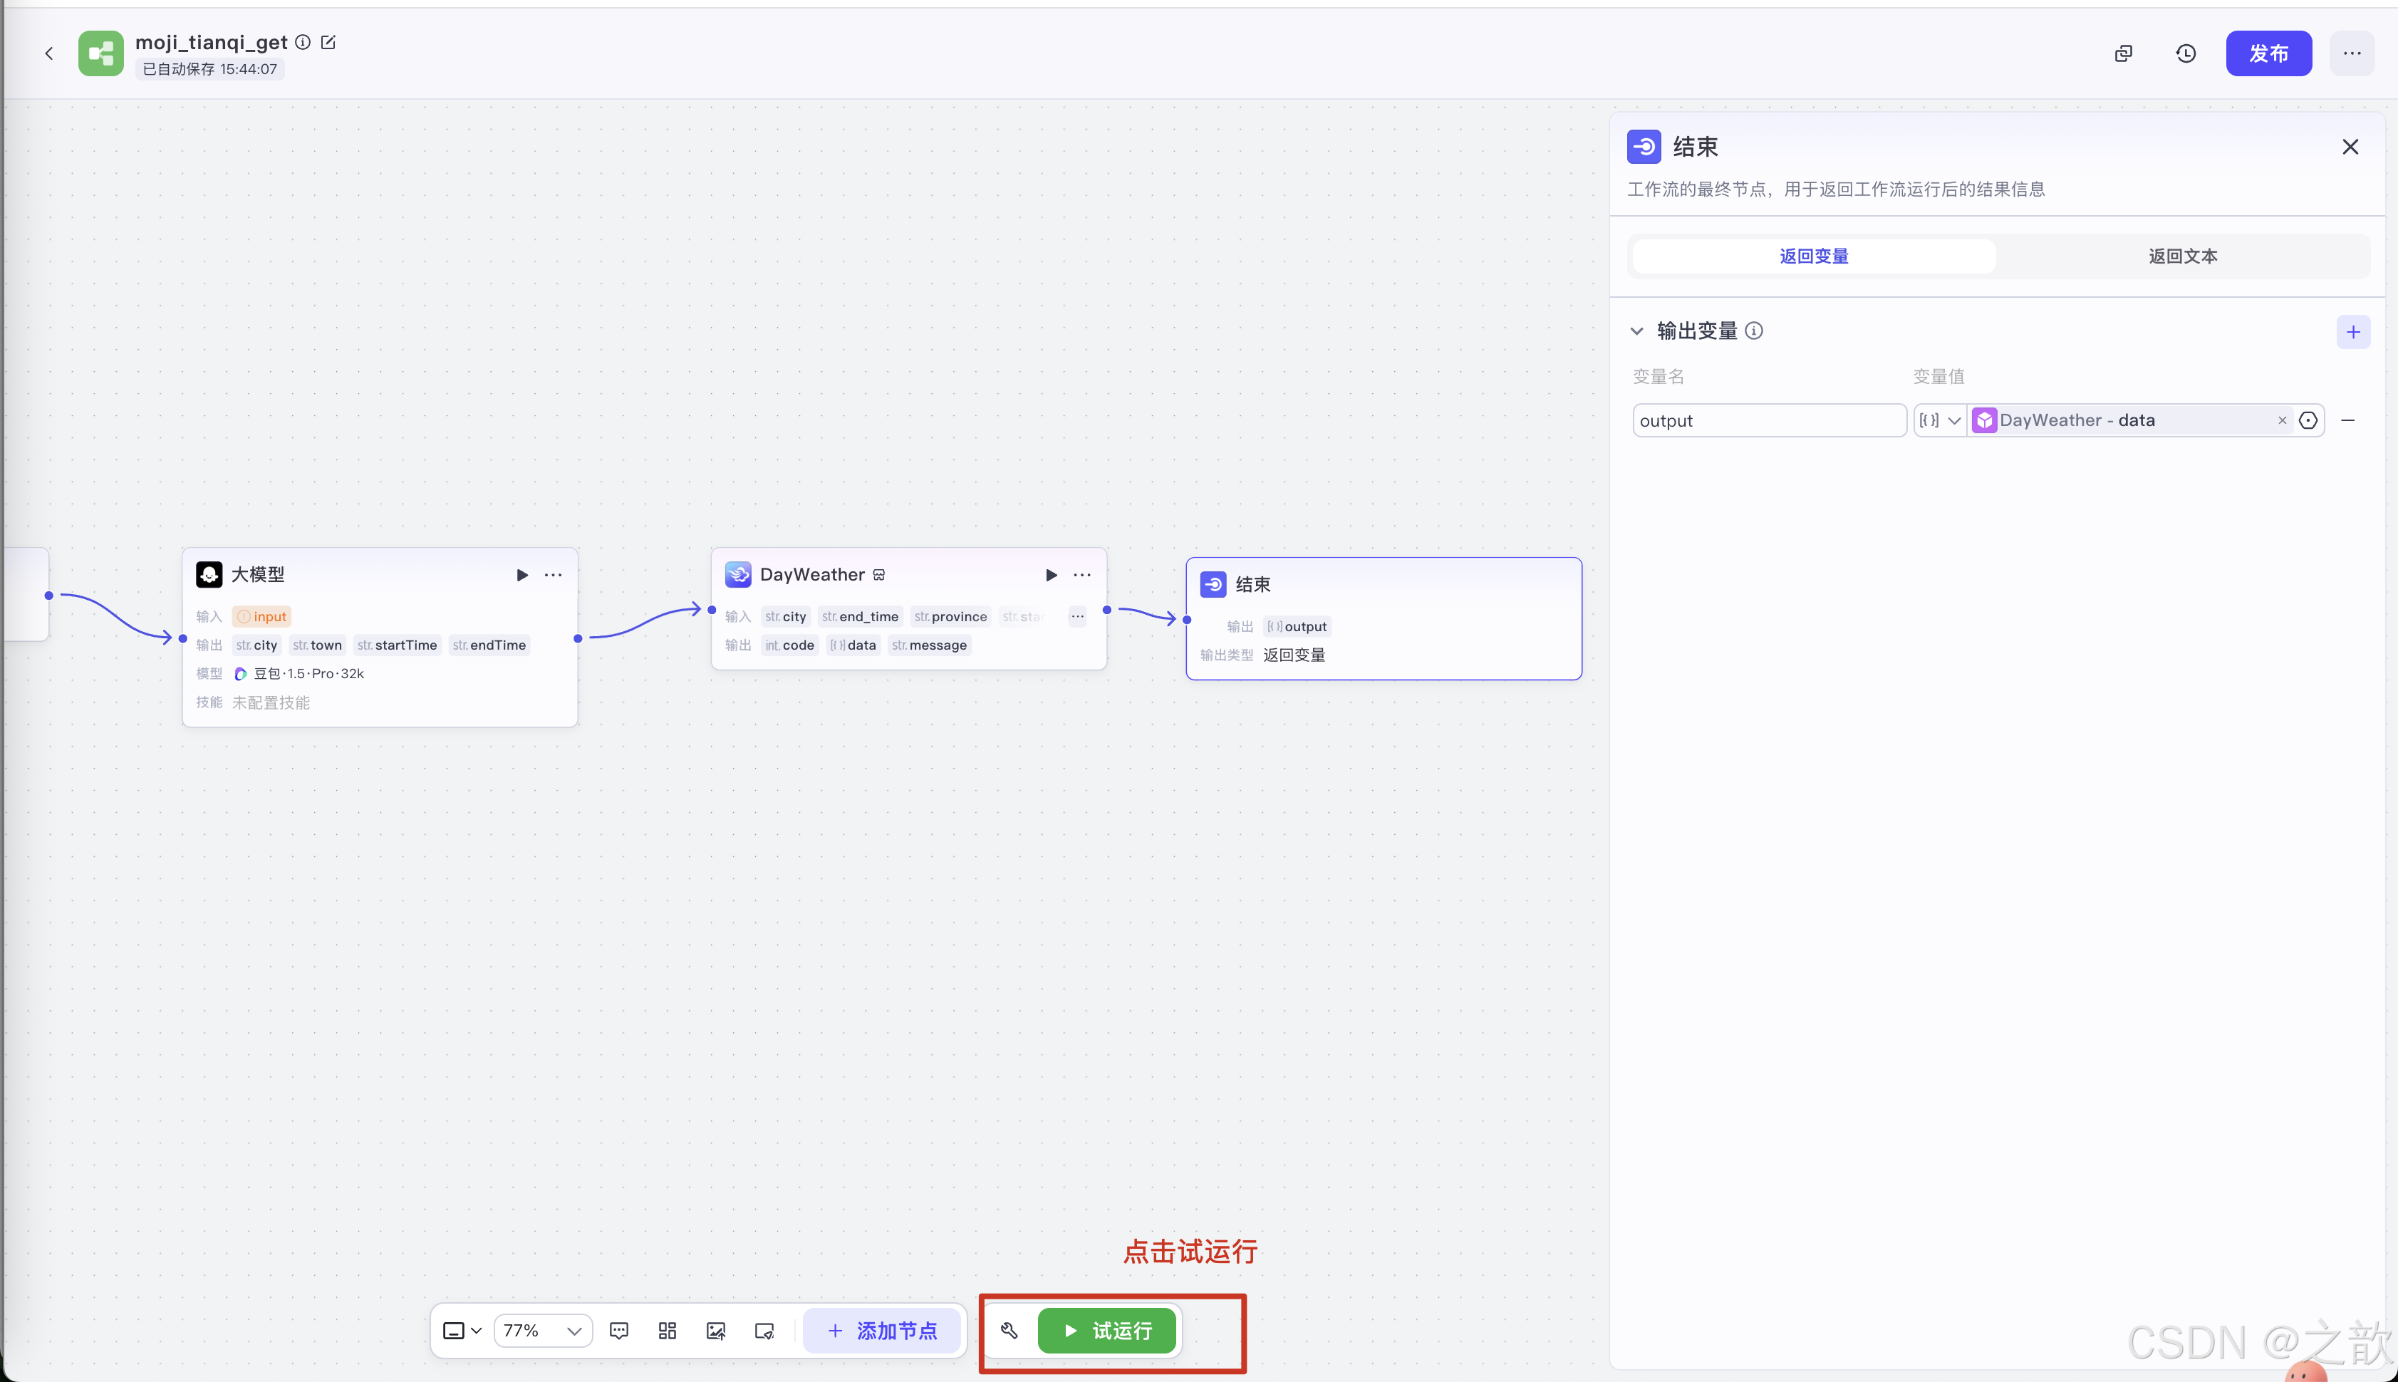Open the 77% zoom dropdown
Screen dimensions: 2398x1382
tap(543, 1331)
